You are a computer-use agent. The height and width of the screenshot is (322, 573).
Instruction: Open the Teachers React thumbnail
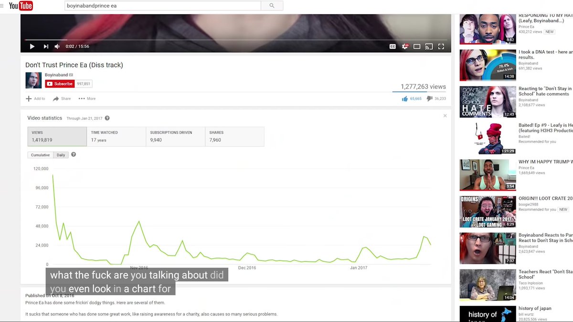[488, 285]
